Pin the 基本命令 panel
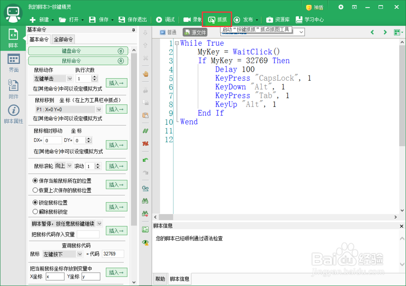The image size is (406, 286). (134, 30)
